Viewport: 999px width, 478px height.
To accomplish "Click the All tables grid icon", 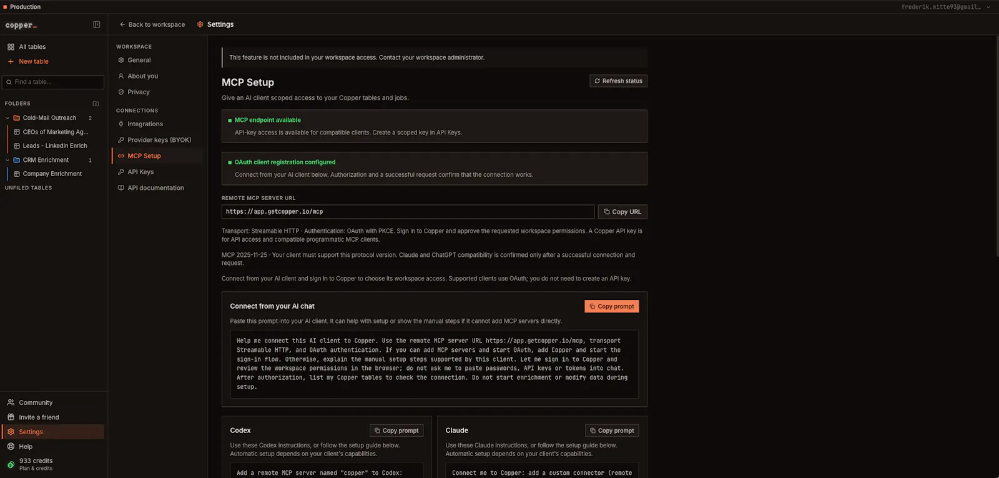I will (x=11, y=47).
